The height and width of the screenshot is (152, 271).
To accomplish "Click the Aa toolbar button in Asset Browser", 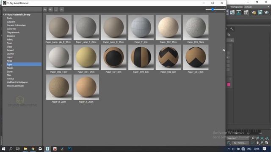I will pos(45,9).
